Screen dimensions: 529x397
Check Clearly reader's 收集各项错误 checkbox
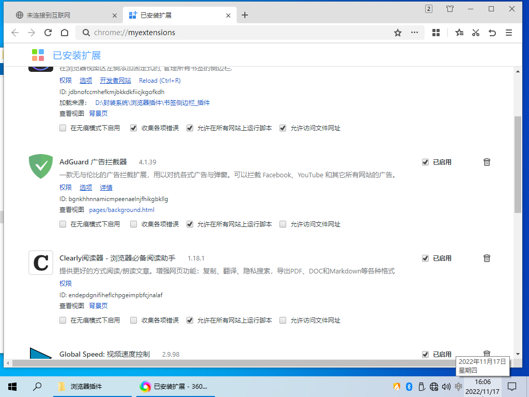134,320
